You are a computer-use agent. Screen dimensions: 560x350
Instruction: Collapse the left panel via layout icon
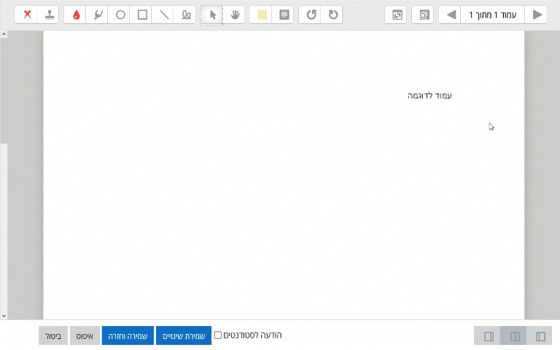540,336
